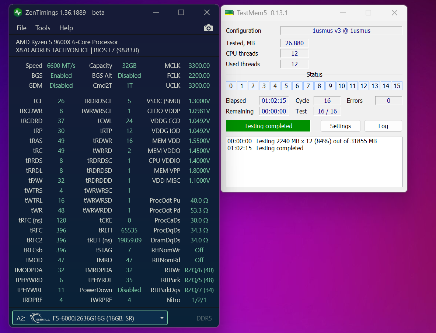Viewport: 436px width, 333px height.
Task: Take a screenshot with the ZenTimings camera icon
Action: 209,28
